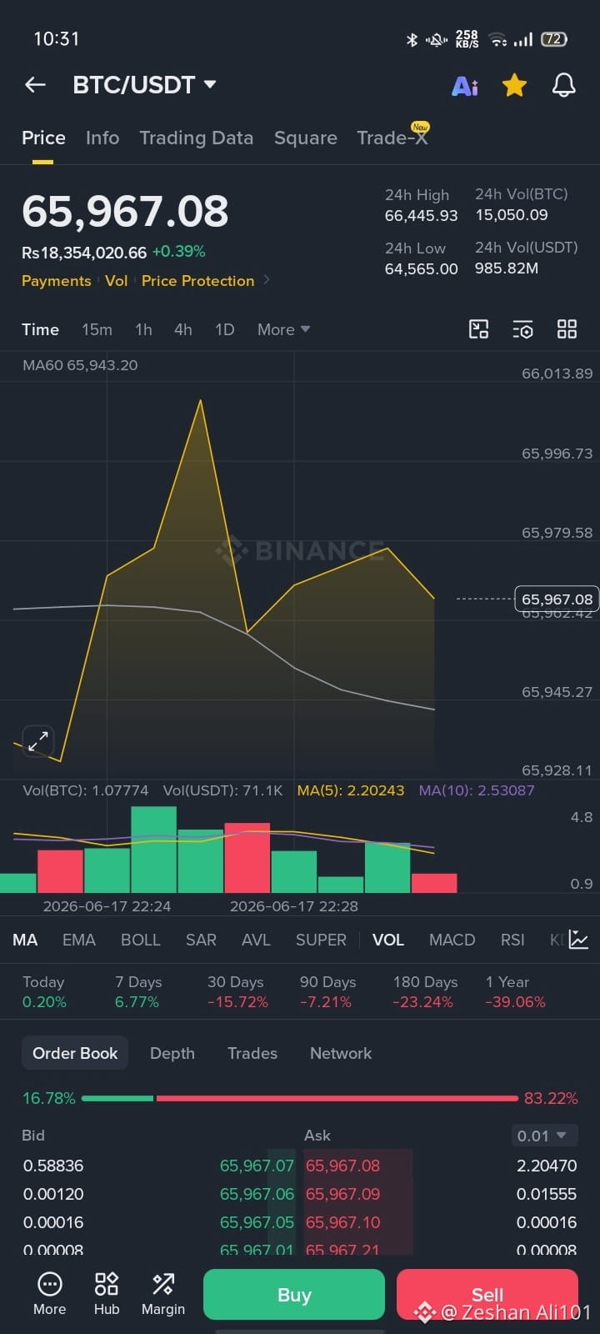Toggle the EMA indicator

coord(79,940)
